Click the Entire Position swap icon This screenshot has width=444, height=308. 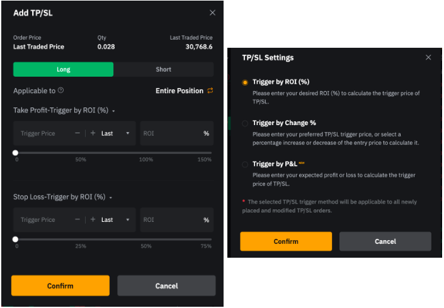210,91
